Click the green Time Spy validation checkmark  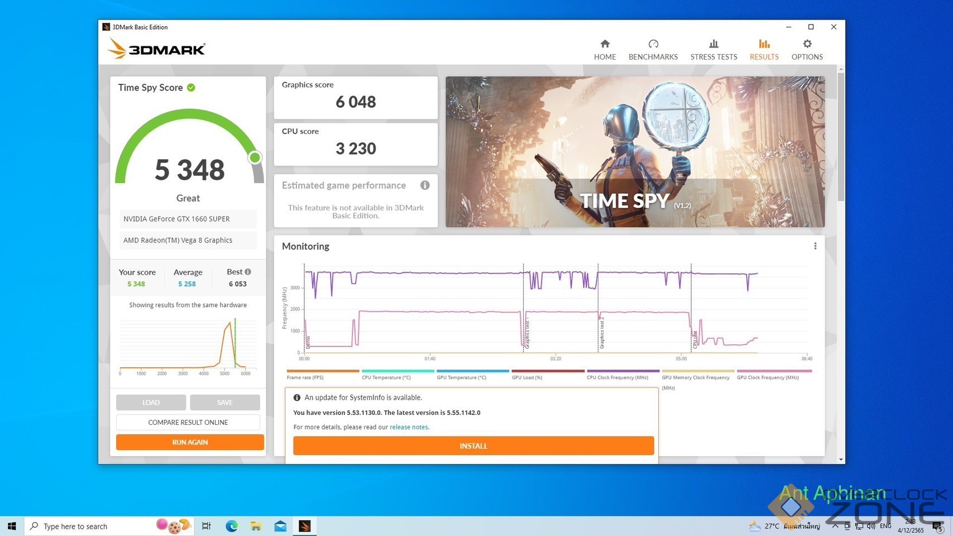(191, 88)
